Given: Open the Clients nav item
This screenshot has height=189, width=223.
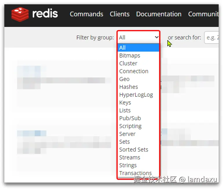Looking at the screenshot, I should pyautogui.click(x=120, y=14).
